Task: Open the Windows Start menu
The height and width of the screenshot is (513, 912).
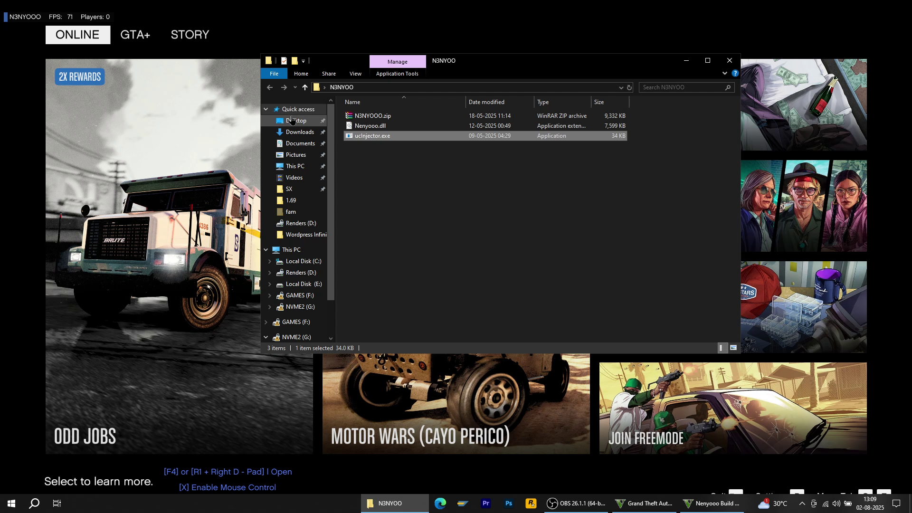Action: [x=11, y=503]
